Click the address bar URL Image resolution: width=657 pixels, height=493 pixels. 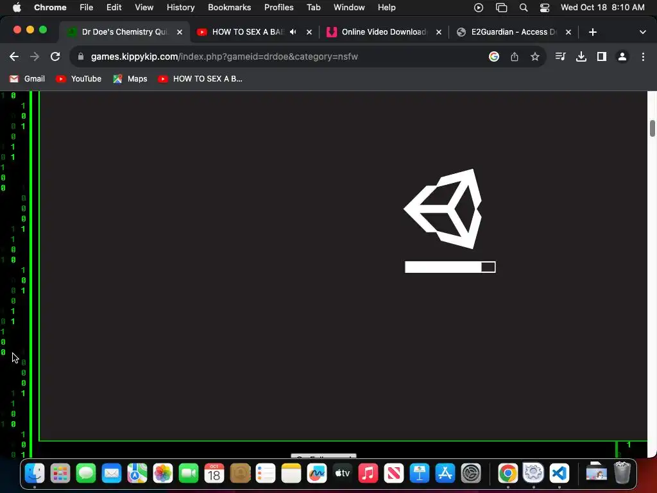[x=224, y=56]
